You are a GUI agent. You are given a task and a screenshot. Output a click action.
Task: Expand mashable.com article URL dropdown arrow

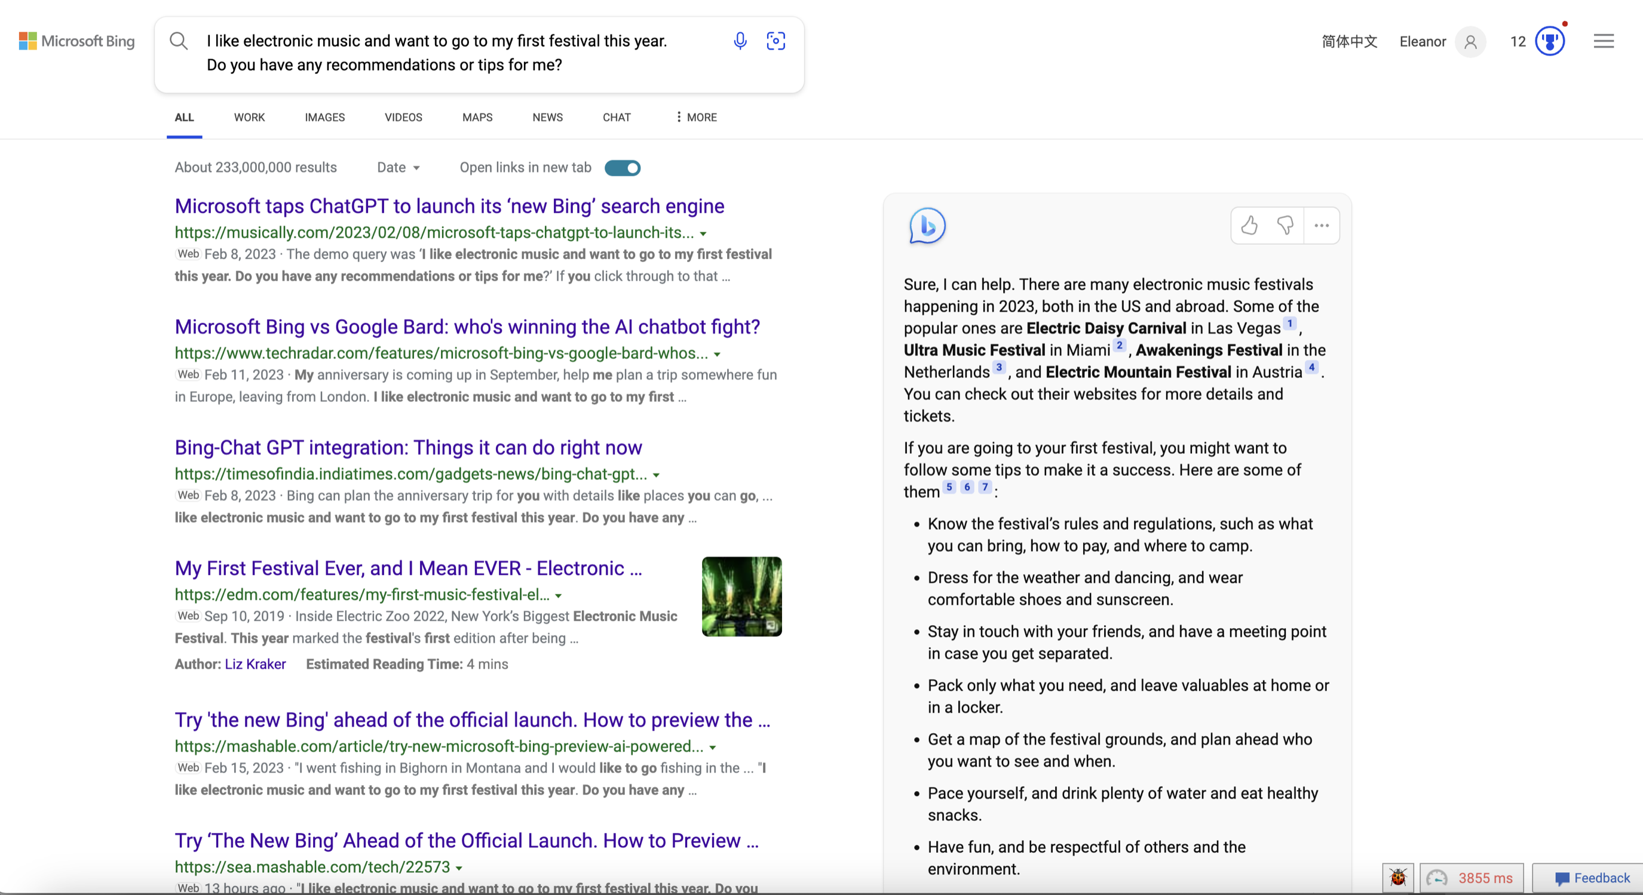(x=712, y=748)
